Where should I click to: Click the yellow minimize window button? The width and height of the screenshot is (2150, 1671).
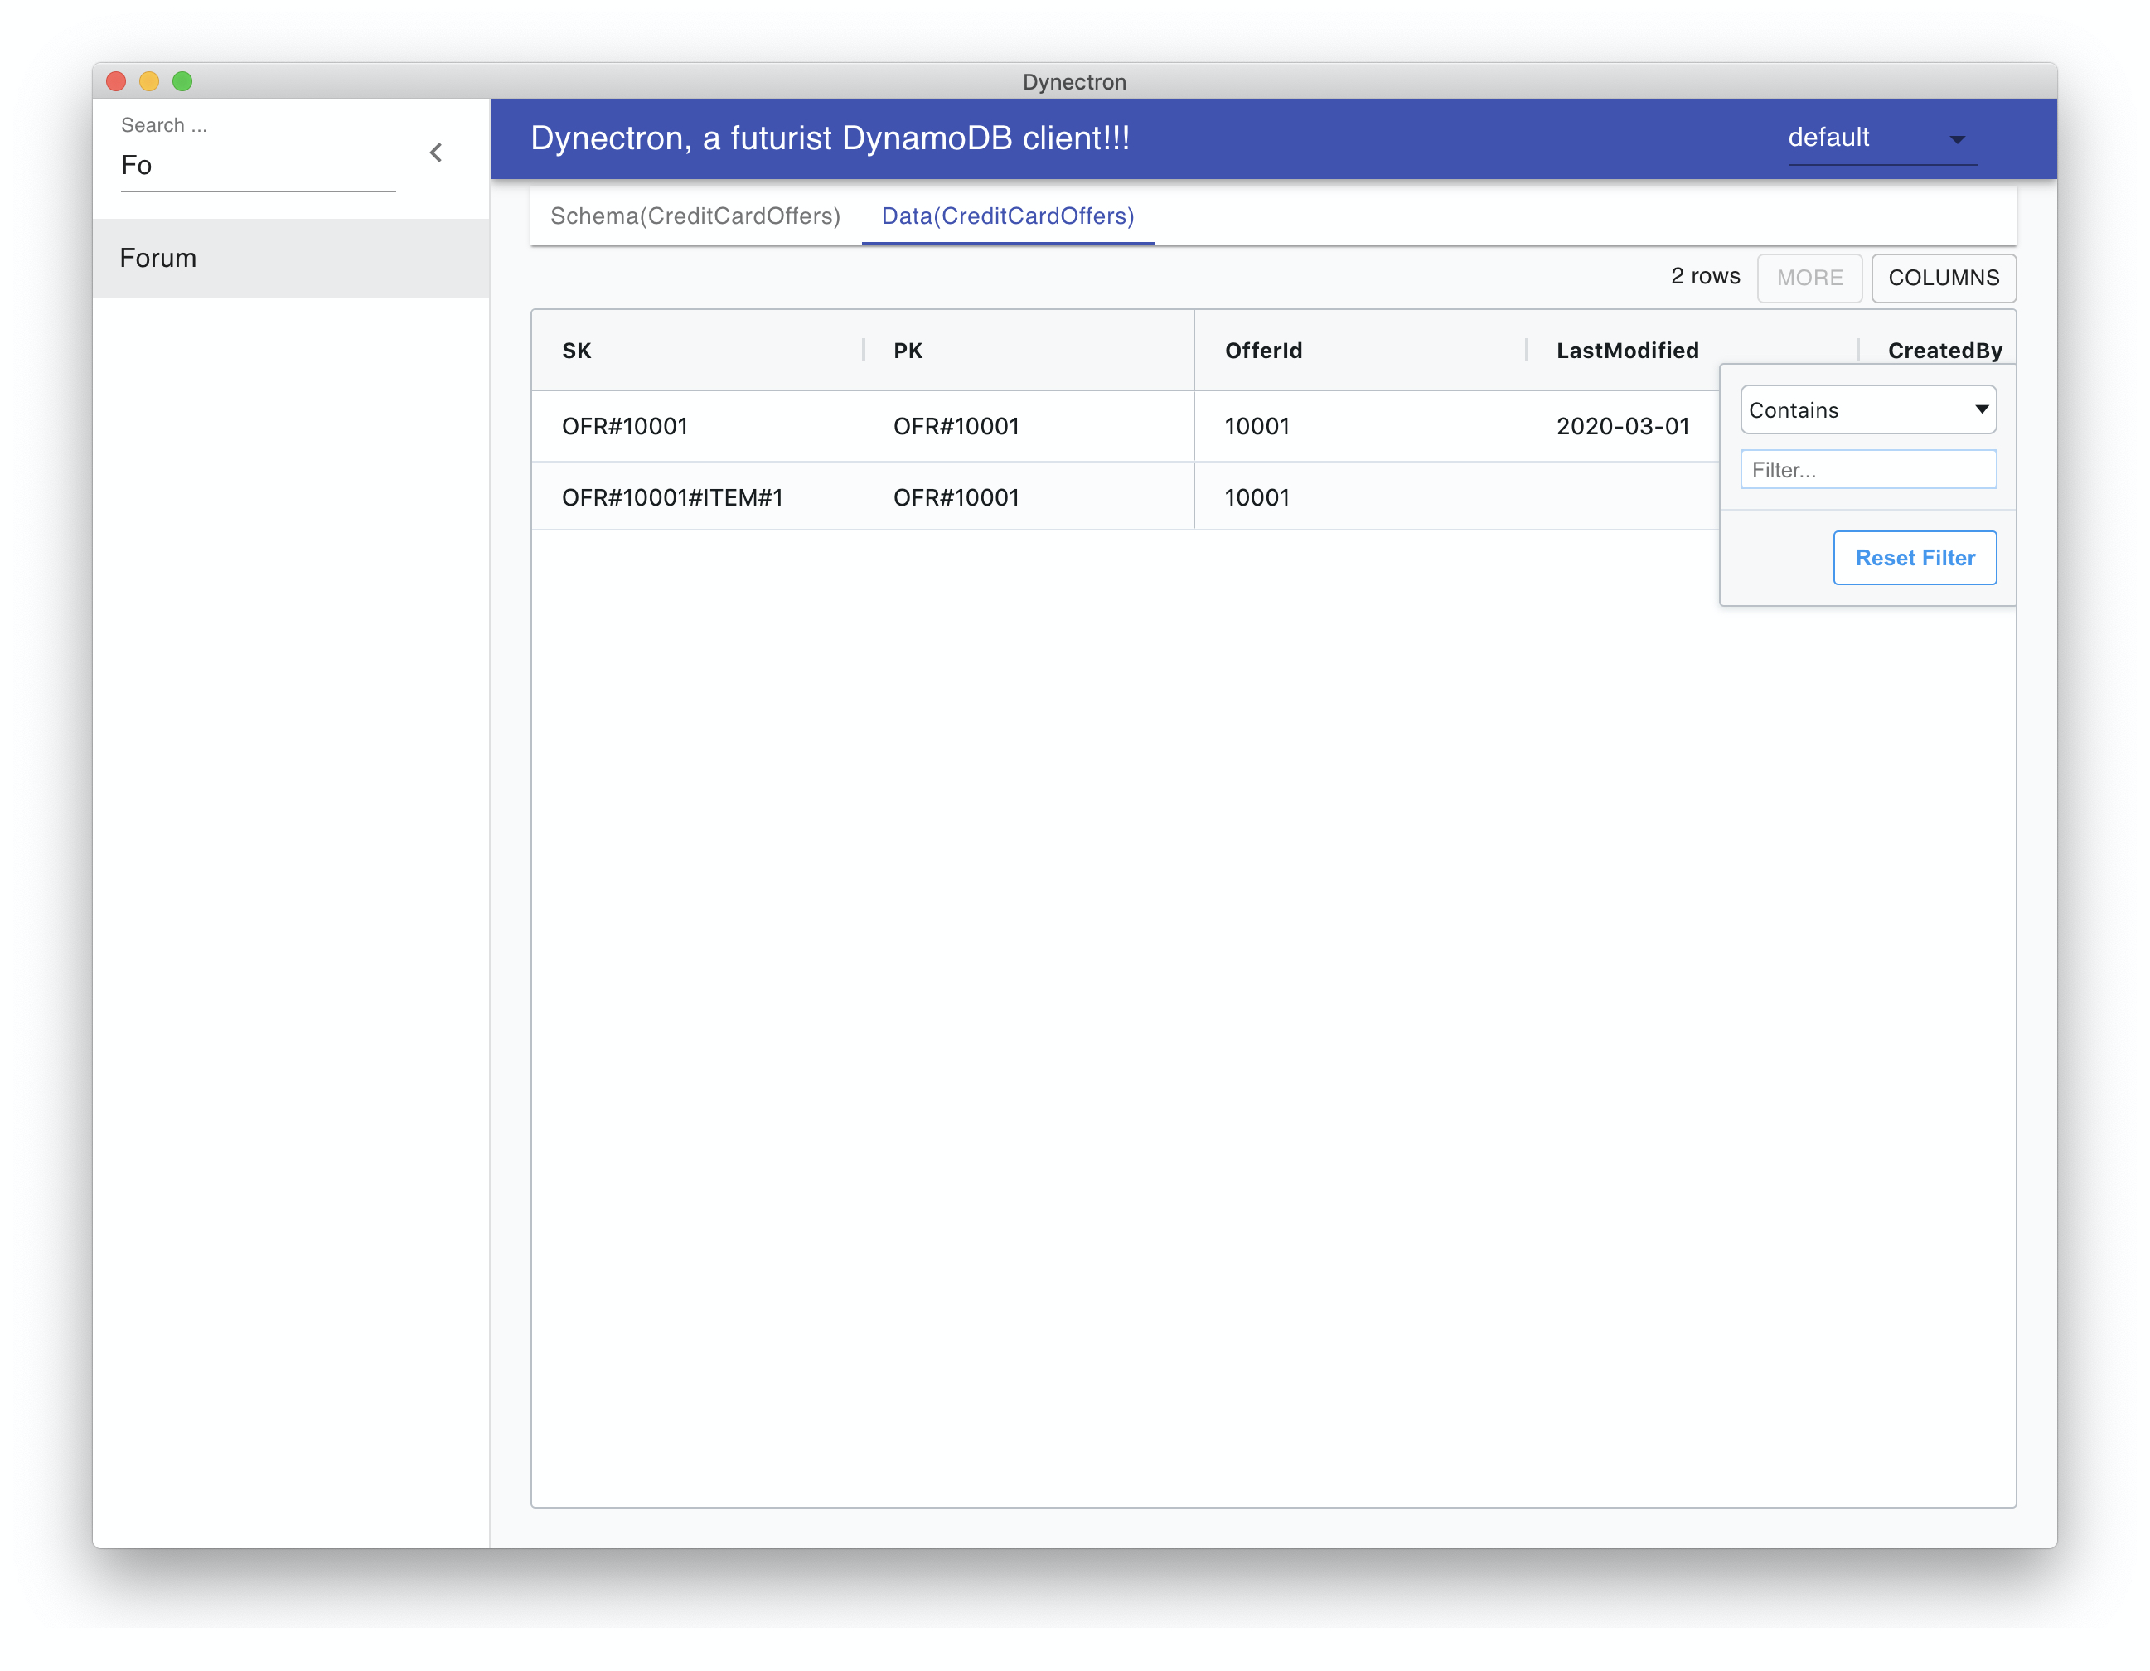[x=150, y=82]
